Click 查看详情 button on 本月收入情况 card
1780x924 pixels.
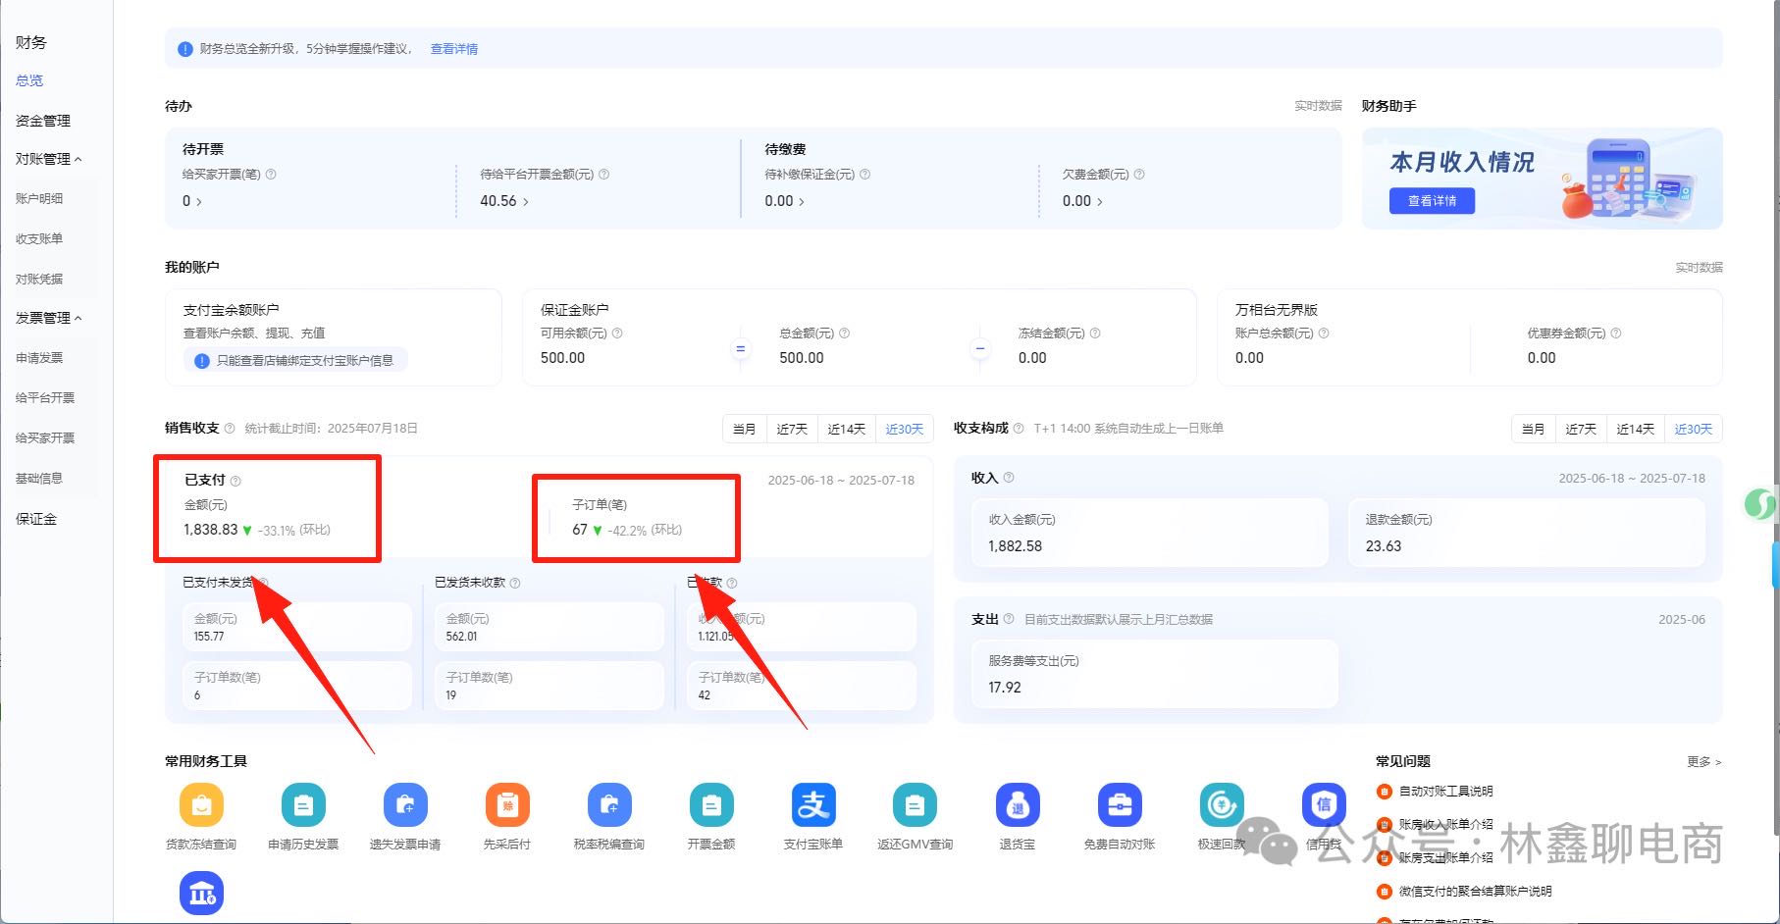click(1432, 201)
